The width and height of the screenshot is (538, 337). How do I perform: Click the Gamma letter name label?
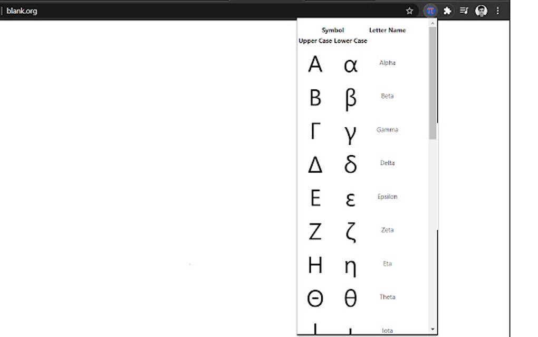tap(388, 129)
